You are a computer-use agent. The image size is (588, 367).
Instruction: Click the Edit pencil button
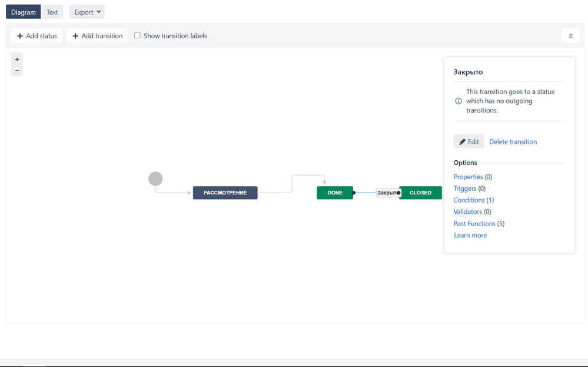(469, 141)
